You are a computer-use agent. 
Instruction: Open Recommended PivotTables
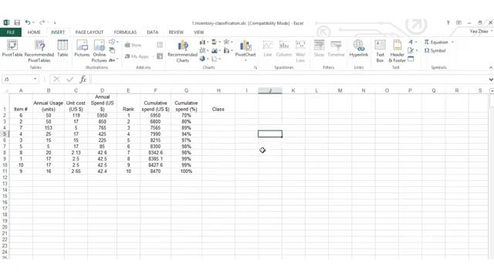pyautogui.click(x=39, y=51)
